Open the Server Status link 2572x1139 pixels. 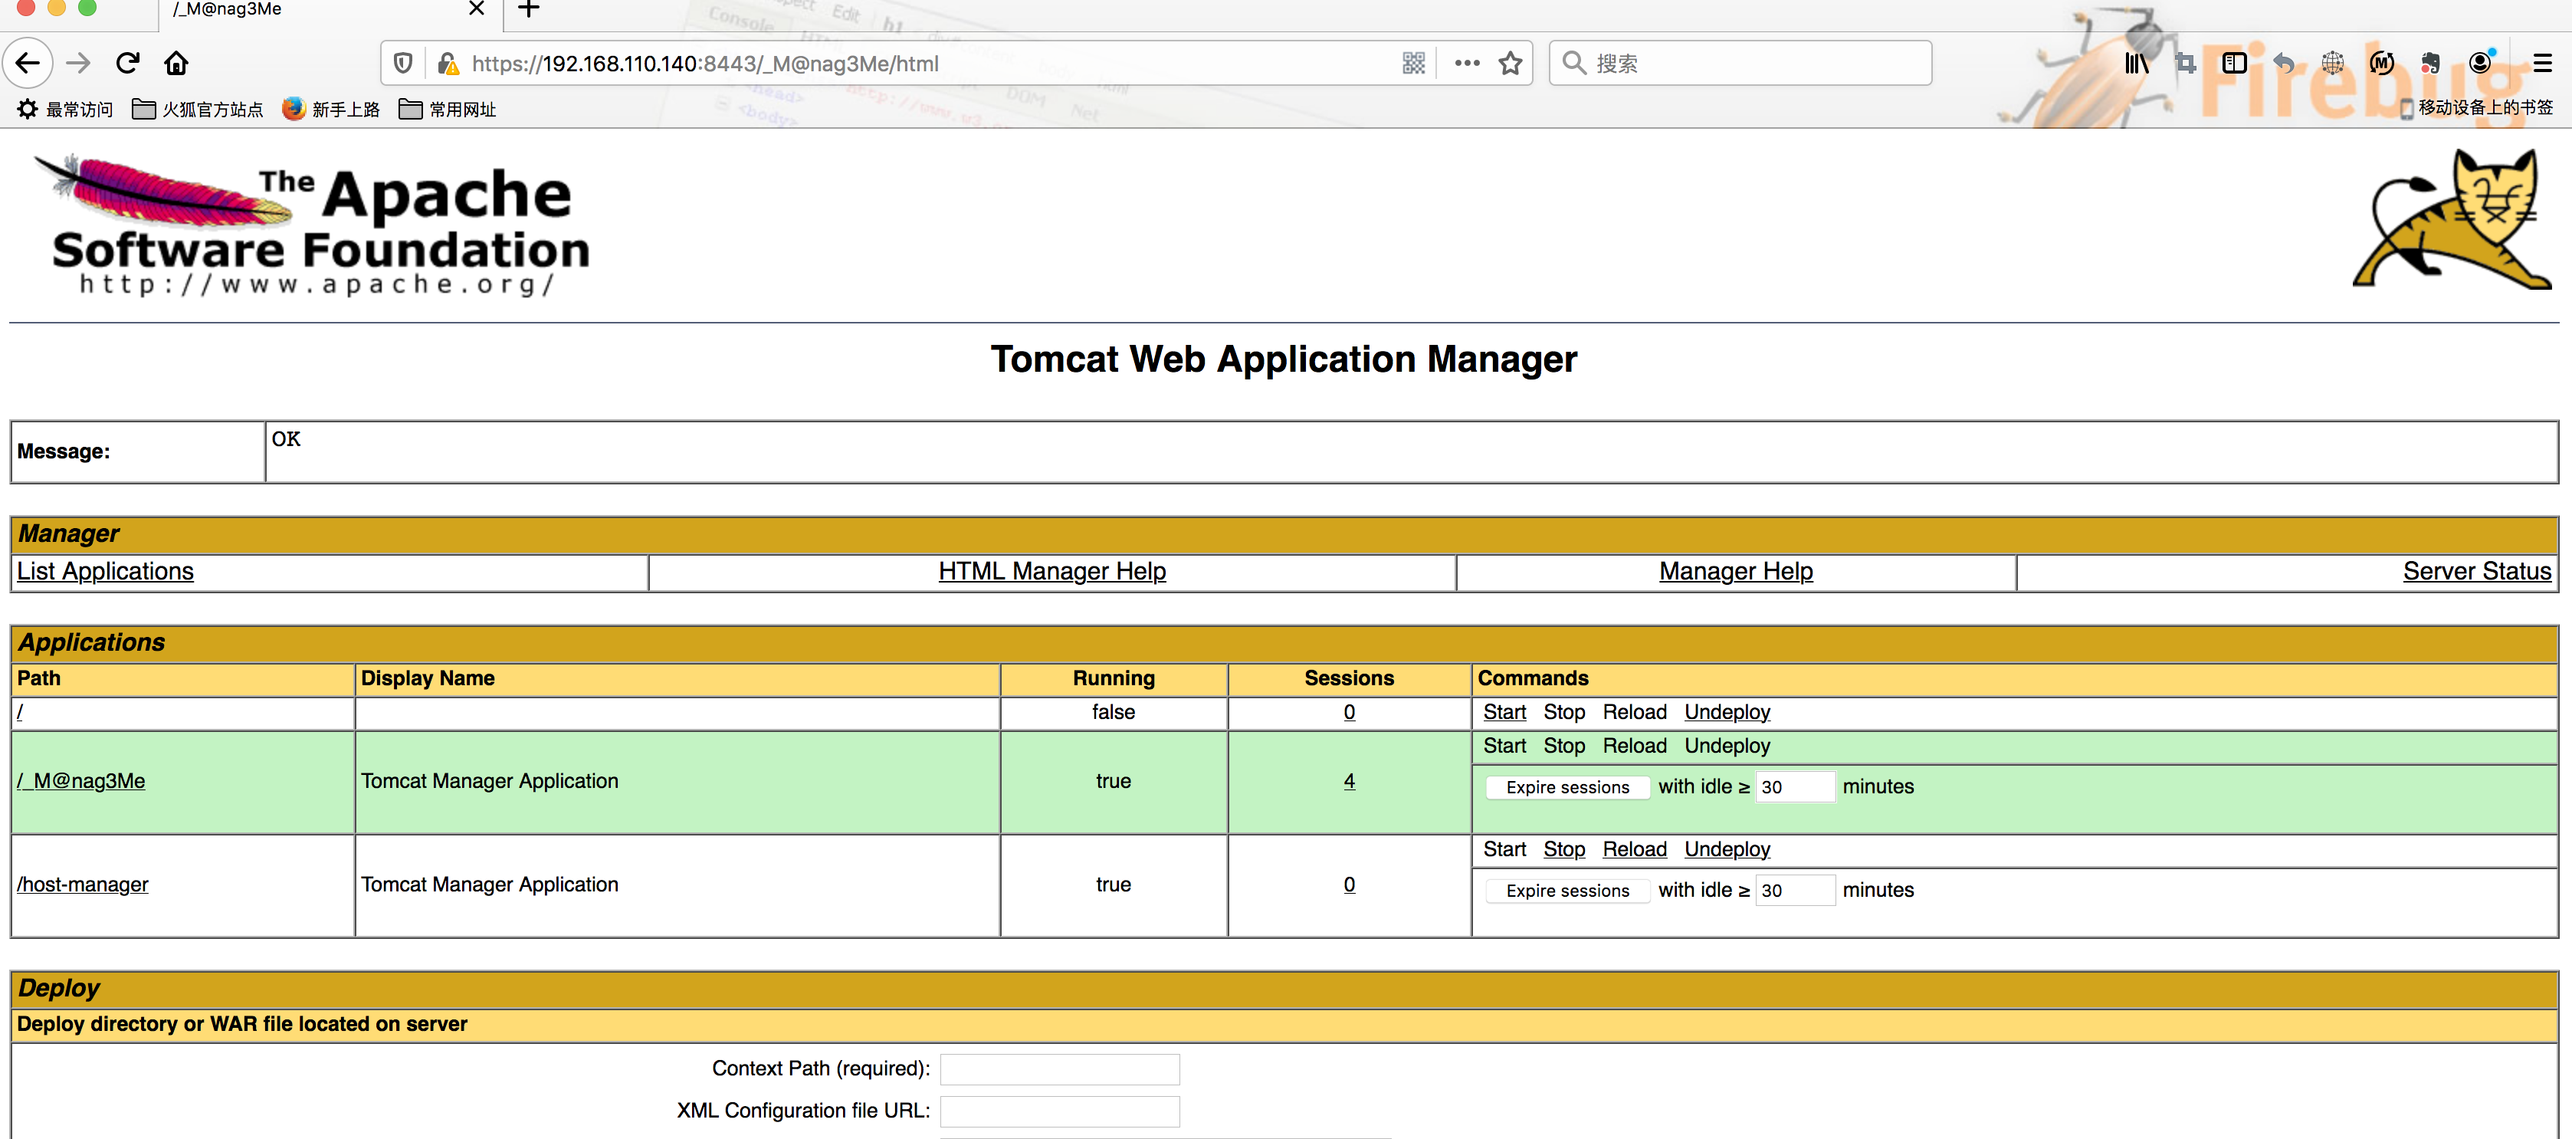(x=2476, y=572)
